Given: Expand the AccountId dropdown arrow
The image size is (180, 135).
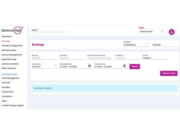Looking at the screenshot, I should point(147,44).
